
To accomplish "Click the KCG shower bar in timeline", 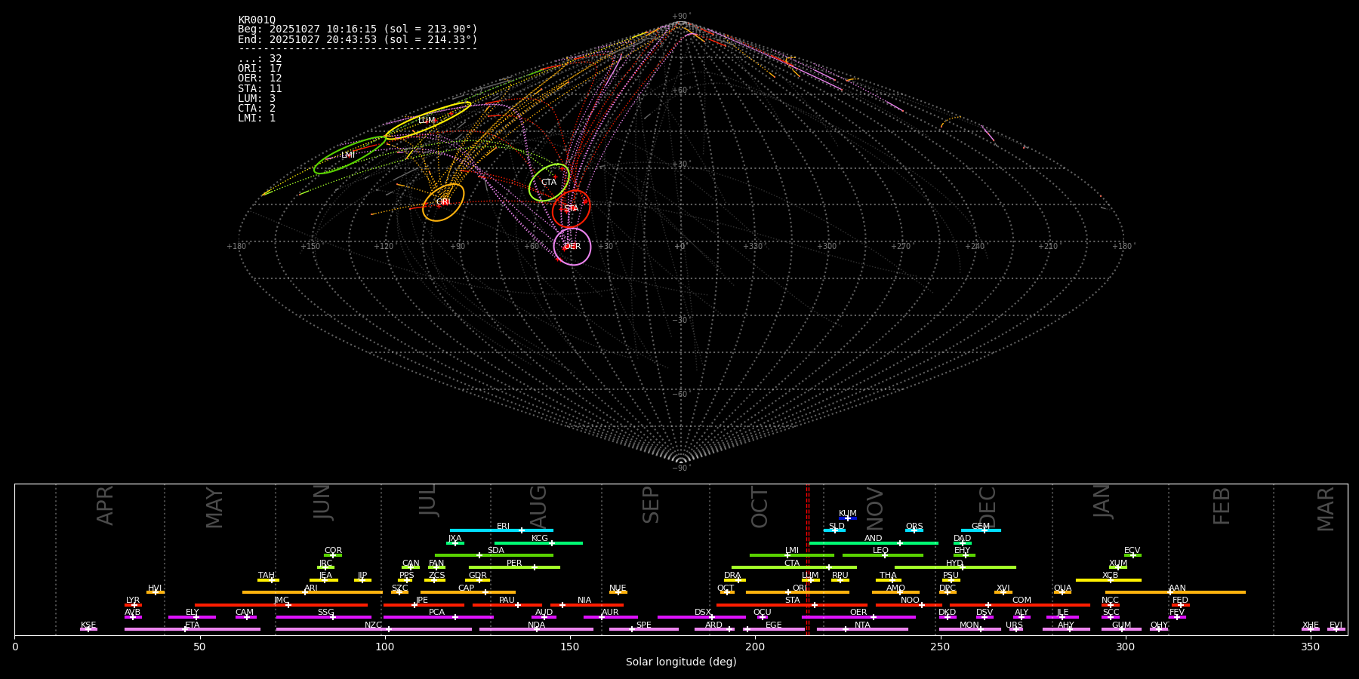I will 538,543.
